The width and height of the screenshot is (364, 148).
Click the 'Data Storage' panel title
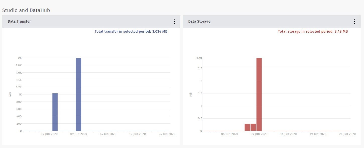199,22
